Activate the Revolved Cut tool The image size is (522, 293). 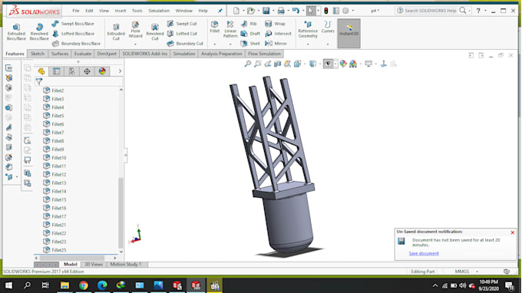pos(155,32)
